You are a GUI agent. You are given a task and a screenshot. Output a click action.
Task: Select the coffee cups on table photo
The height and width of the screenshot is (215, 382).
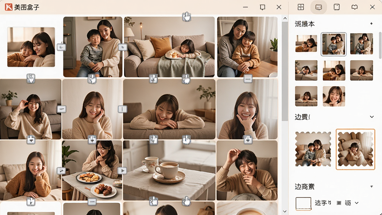(x=169, y=170)
